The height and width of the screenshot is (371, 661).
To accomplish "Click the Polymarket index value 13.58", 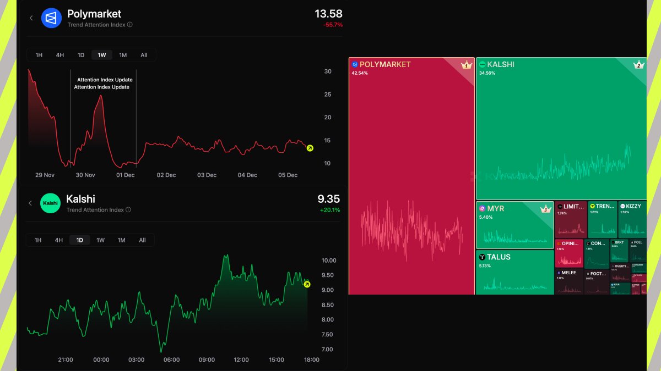I will tap(329, 14).
